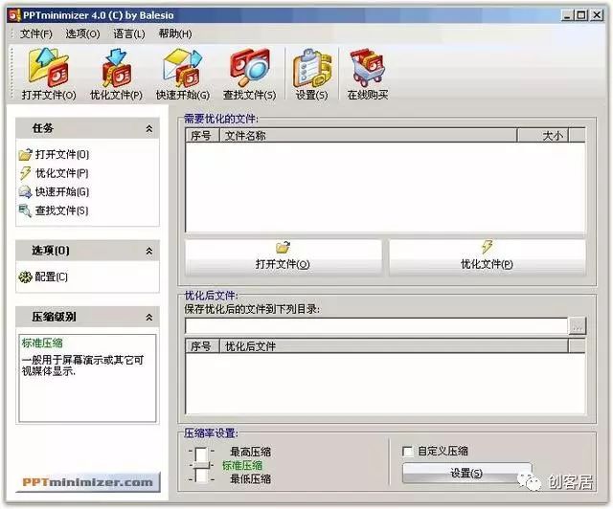Viewport: 613px width, 509px height.
Task: Click the 设置(S) button under 自定义压缩
Action: tap(466, 473)
